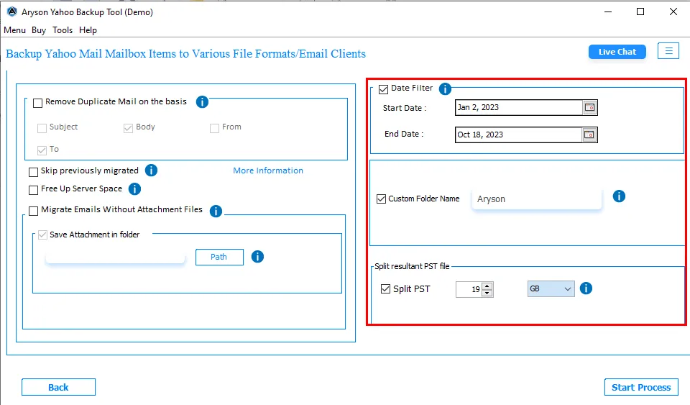
Task: Open the hamburger menu icon near Live Chat
Action: pos(668,51)
